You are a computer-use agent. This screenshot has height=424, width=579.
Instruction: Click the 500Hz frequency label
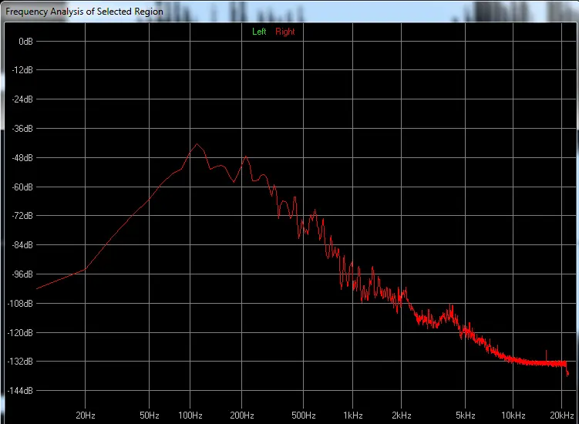tap(304, 416)
